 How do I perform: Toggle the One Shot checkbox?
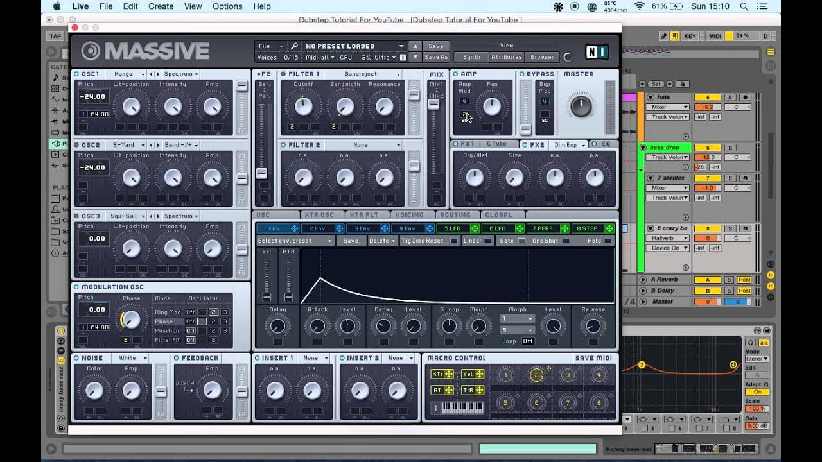(x=566, y=241)
